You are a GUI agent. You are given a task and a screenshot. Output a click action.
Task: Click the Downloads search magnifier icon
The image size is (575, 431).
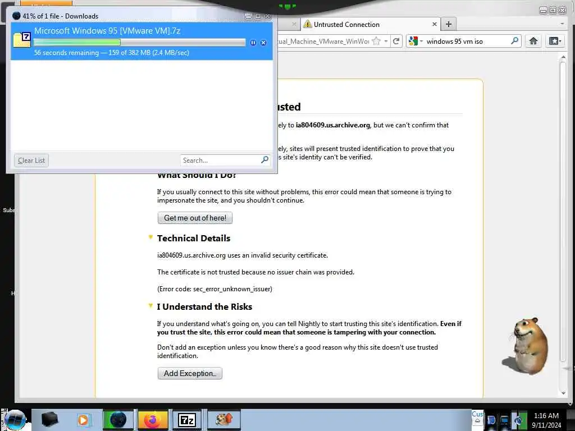pyautogui.click(x=265, y=160)
